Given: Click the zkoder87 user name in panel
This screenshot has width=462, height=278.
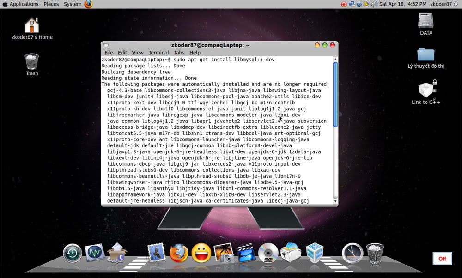Looking at the screenshot, I should (x=441, y=4).
